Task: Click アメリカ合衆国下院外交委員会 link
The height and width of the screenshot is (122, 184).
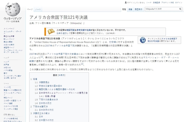Action: coord(63,54)
